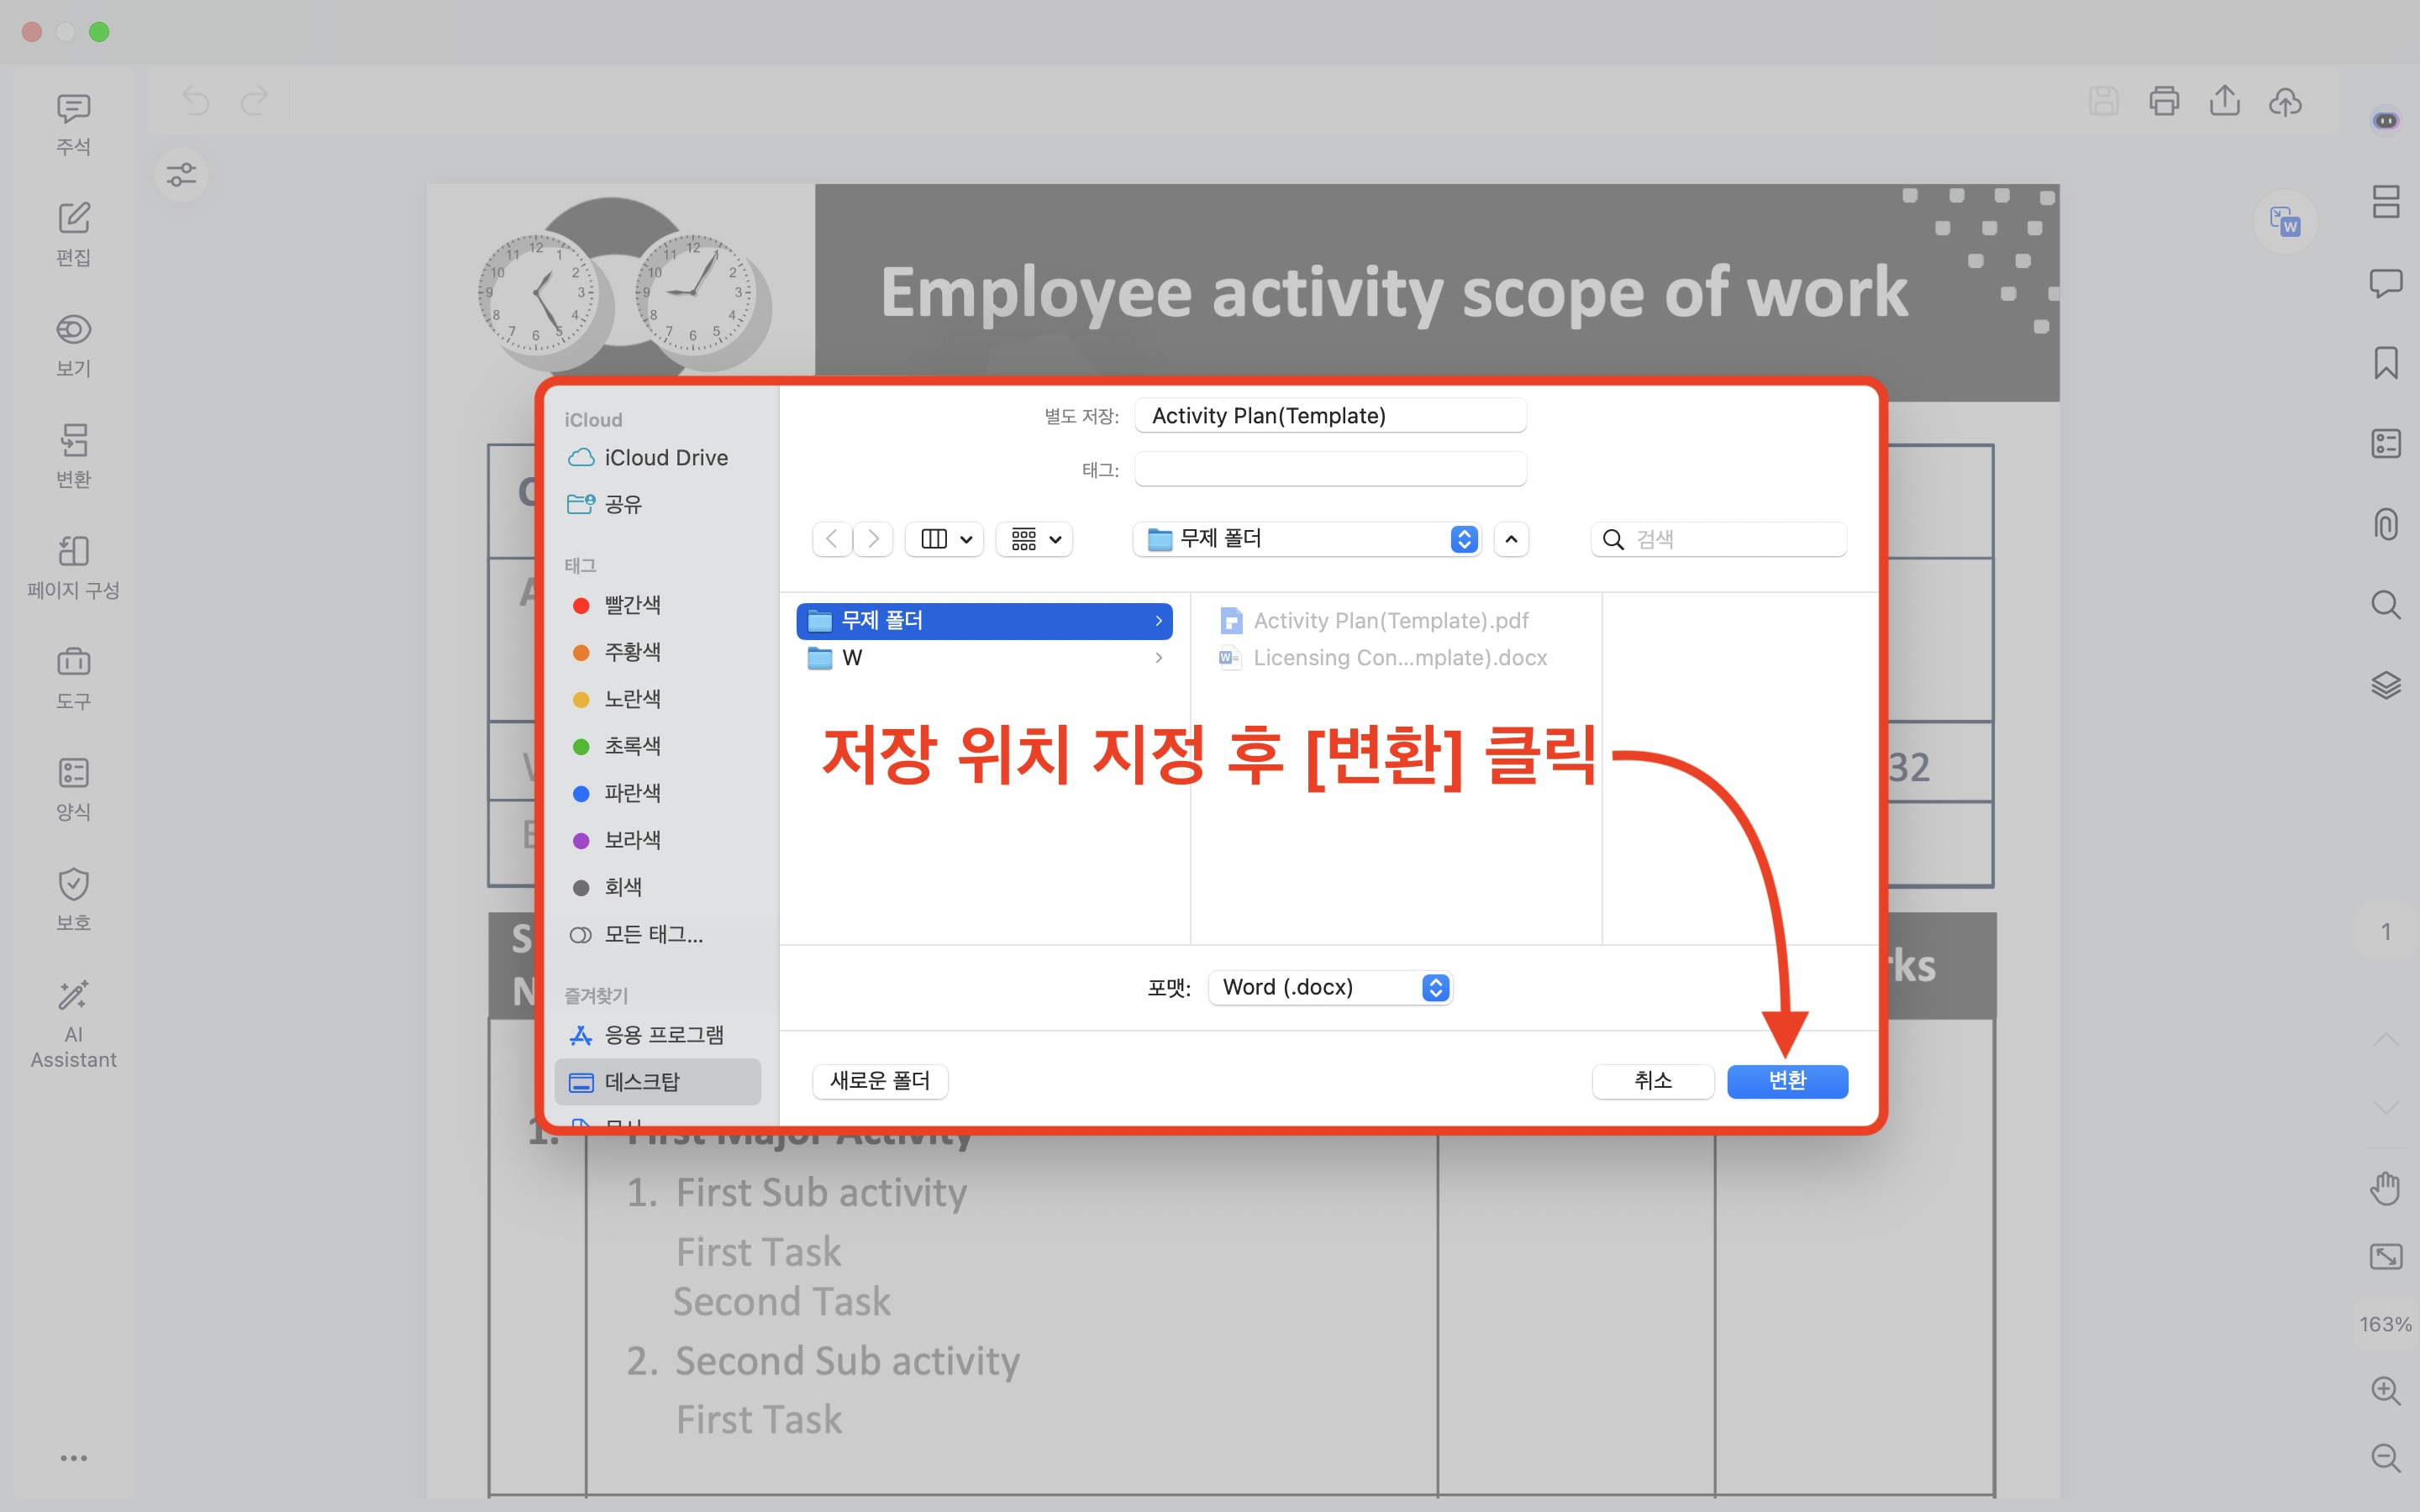The image size is (2420, 1512).
Task: Open the 포맷 Word (.docx) format dropdown
Action: (1330, 987)
